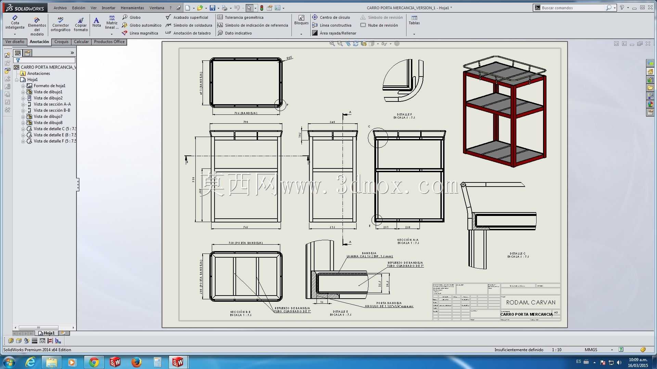Insert Símbolo de indicación de referencia

click(x=253, y=25)
